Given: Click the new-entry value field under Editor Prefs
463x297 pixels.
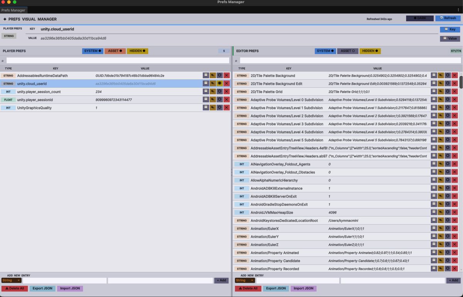Looking at the screenshot, I should 393,280.
